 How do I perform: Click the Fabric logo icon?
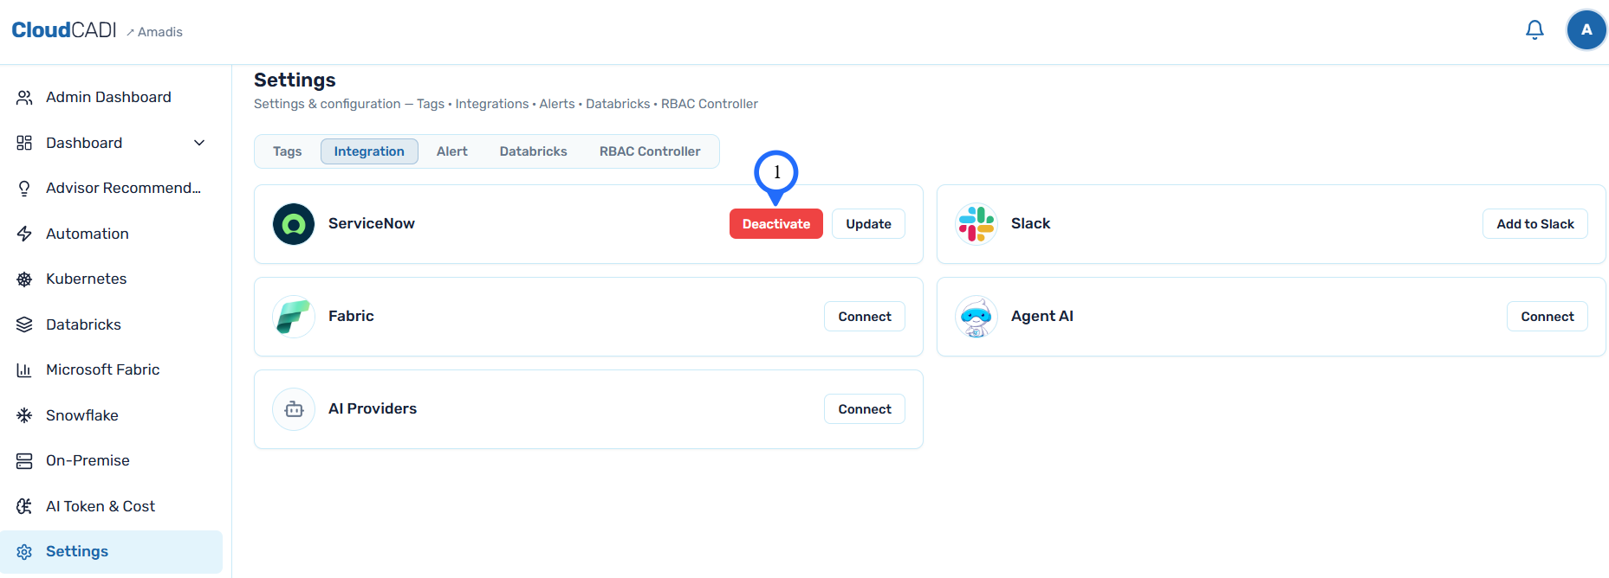click(x=294, y=317)
